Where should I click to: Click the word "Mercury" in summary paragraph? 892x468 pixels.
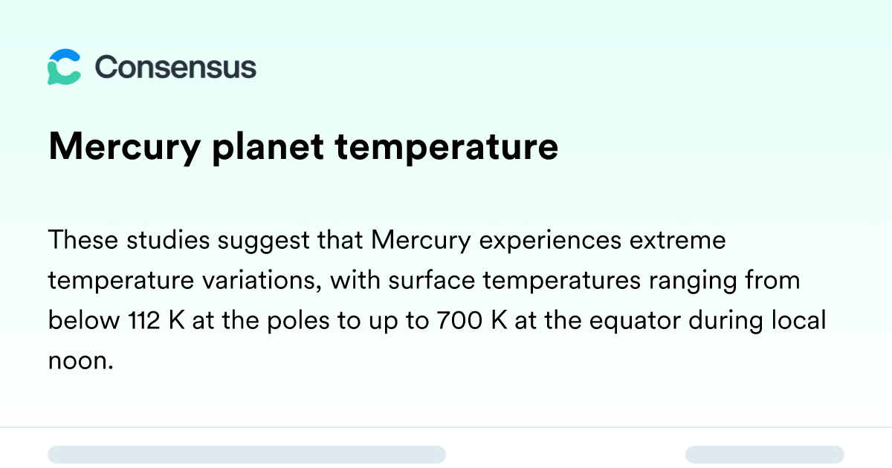417,241
